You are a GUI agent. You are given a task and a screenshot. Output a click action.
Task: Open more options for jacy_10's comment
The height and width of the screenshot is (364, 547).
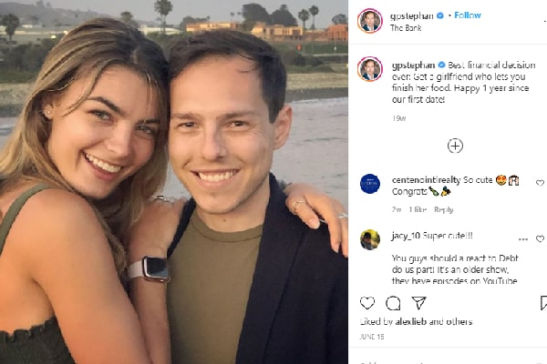click(523, 239)
